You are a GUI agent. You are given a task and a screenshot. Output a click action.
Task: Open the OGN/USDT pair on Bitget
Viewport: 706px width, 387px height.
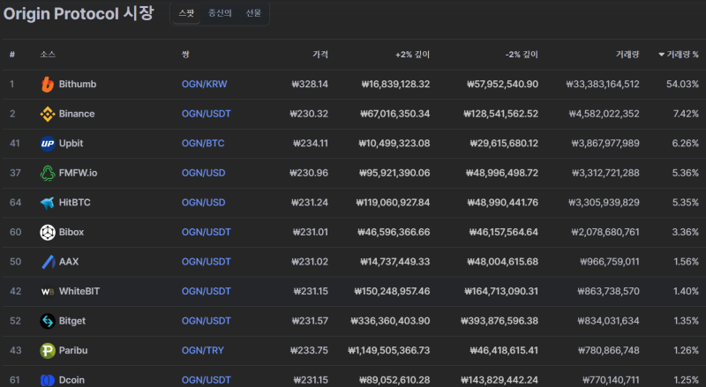pyautogui.click(x=207, y=321)
